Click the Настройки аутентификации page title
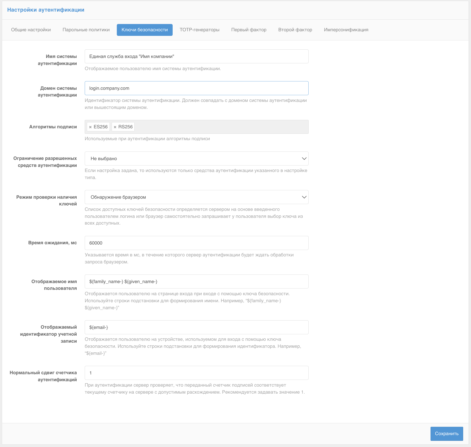The image size is (471, 447). coord(46,10)
